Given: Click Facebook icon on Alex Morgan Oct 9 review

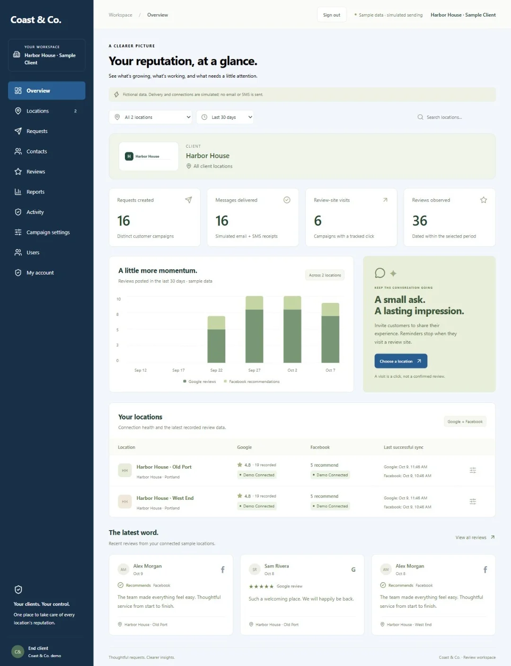Looking at the screenshot, I should point(223,569).
